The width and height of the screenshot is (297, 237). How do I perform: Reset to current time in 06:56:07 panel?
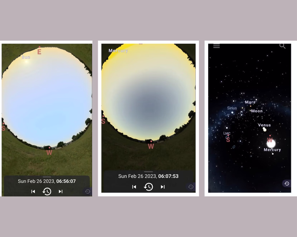coord(47,191)
